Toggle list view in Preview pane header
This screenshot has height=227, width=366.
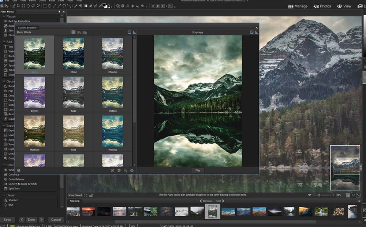coord(257,32)
